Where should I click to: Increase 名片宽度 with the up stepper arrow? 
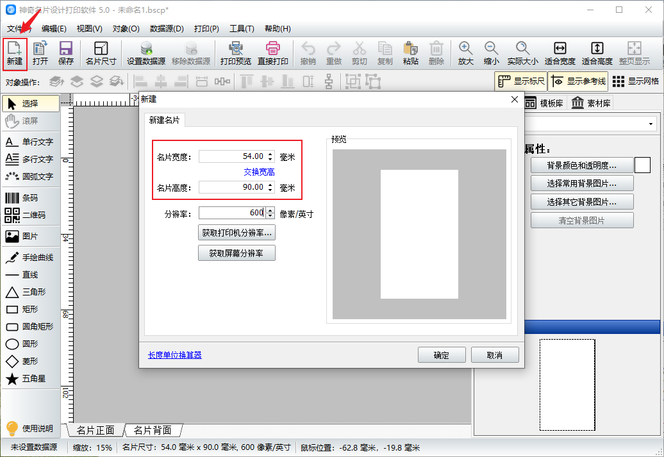click(270, 154)
